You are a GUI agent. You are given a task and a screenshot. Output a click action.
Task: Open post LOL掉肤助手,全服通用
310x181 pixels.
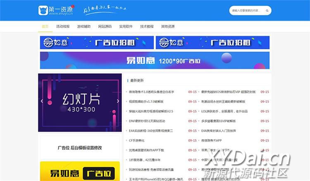pos(224,111)
